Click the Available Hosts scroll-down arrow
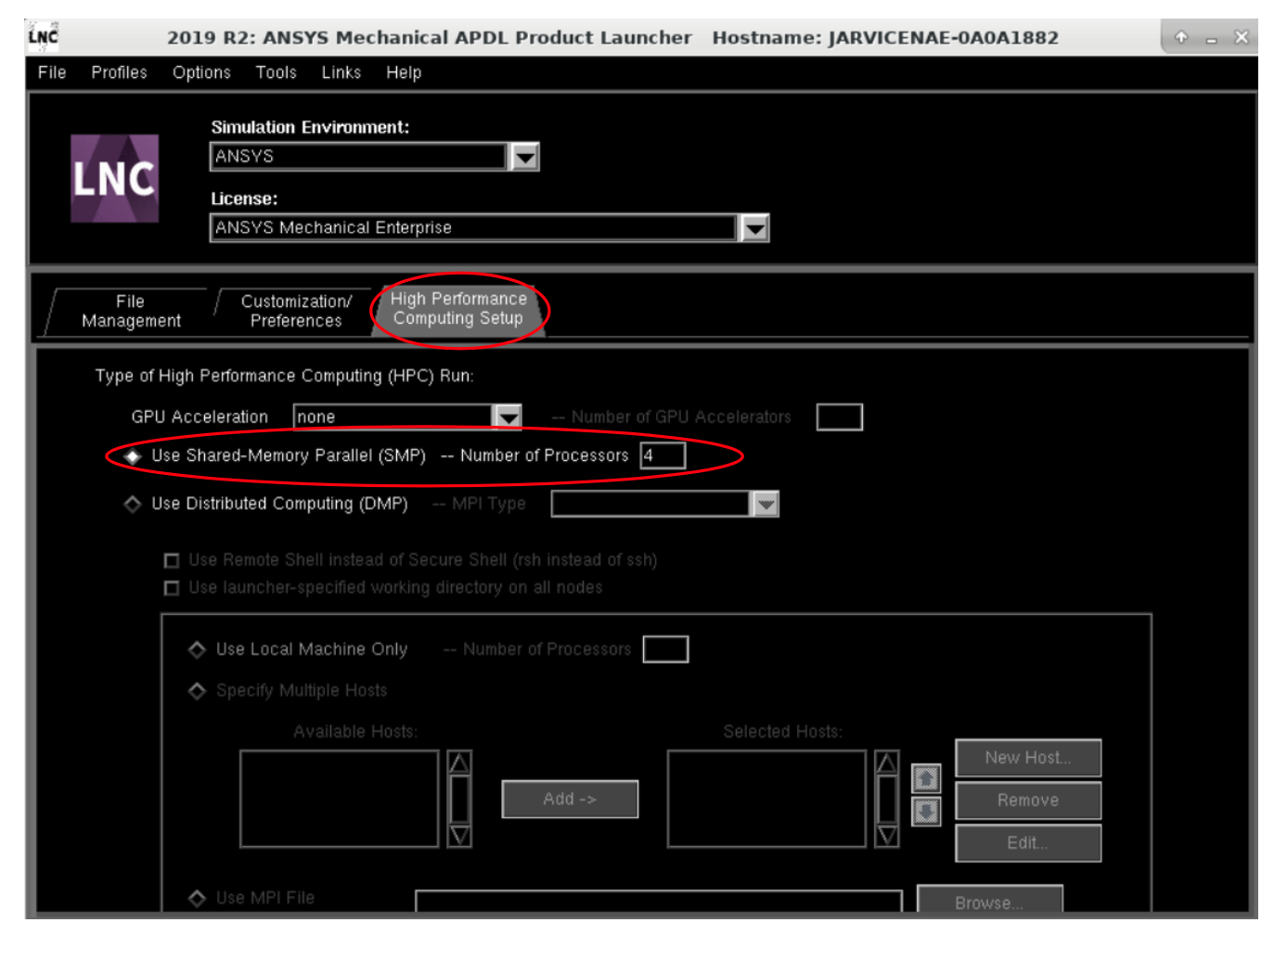Screen dimensions: 1287x961 coord(459,836)
